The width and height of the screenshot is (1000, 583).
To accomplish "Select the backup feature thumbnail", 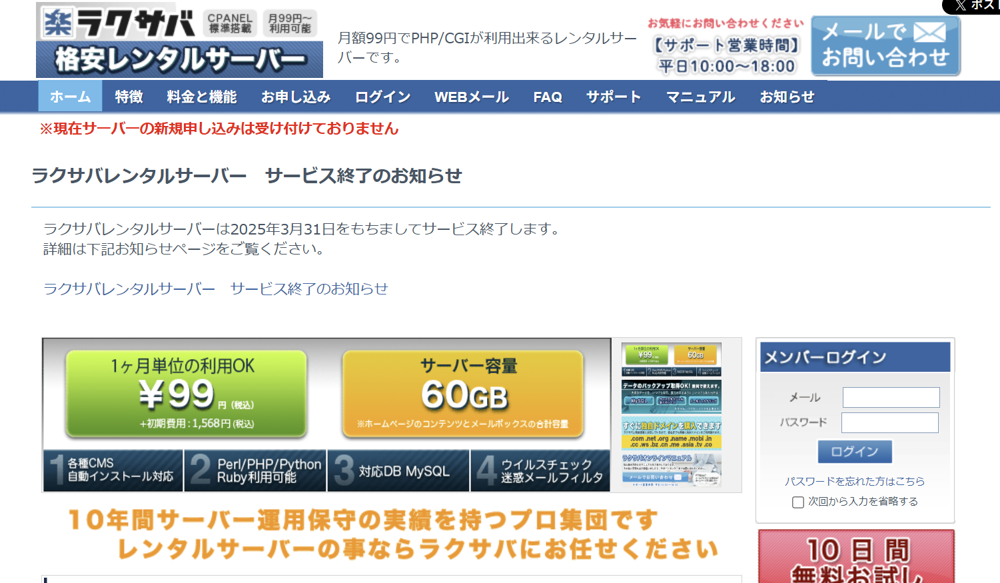I will [x=671, y=396].
